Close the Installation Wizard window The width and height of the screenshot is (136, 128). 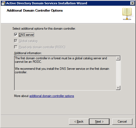(x=132, y=3)
